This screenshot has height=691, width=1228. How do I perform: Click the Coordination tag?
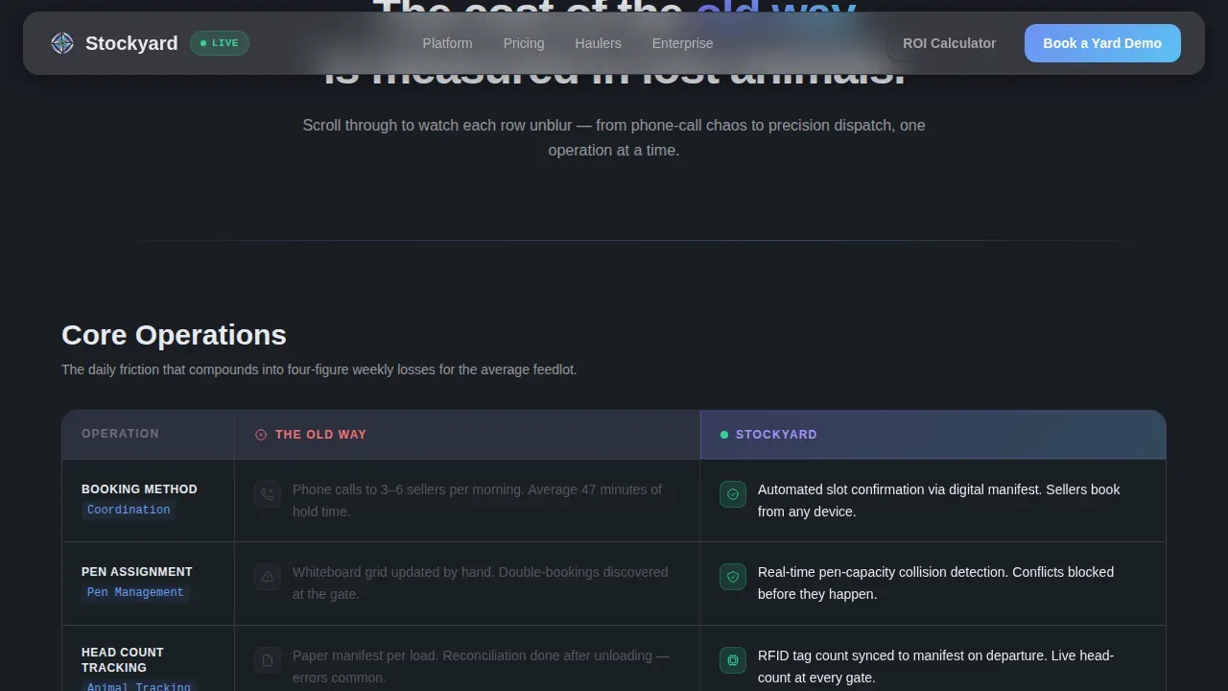[129, 510]
